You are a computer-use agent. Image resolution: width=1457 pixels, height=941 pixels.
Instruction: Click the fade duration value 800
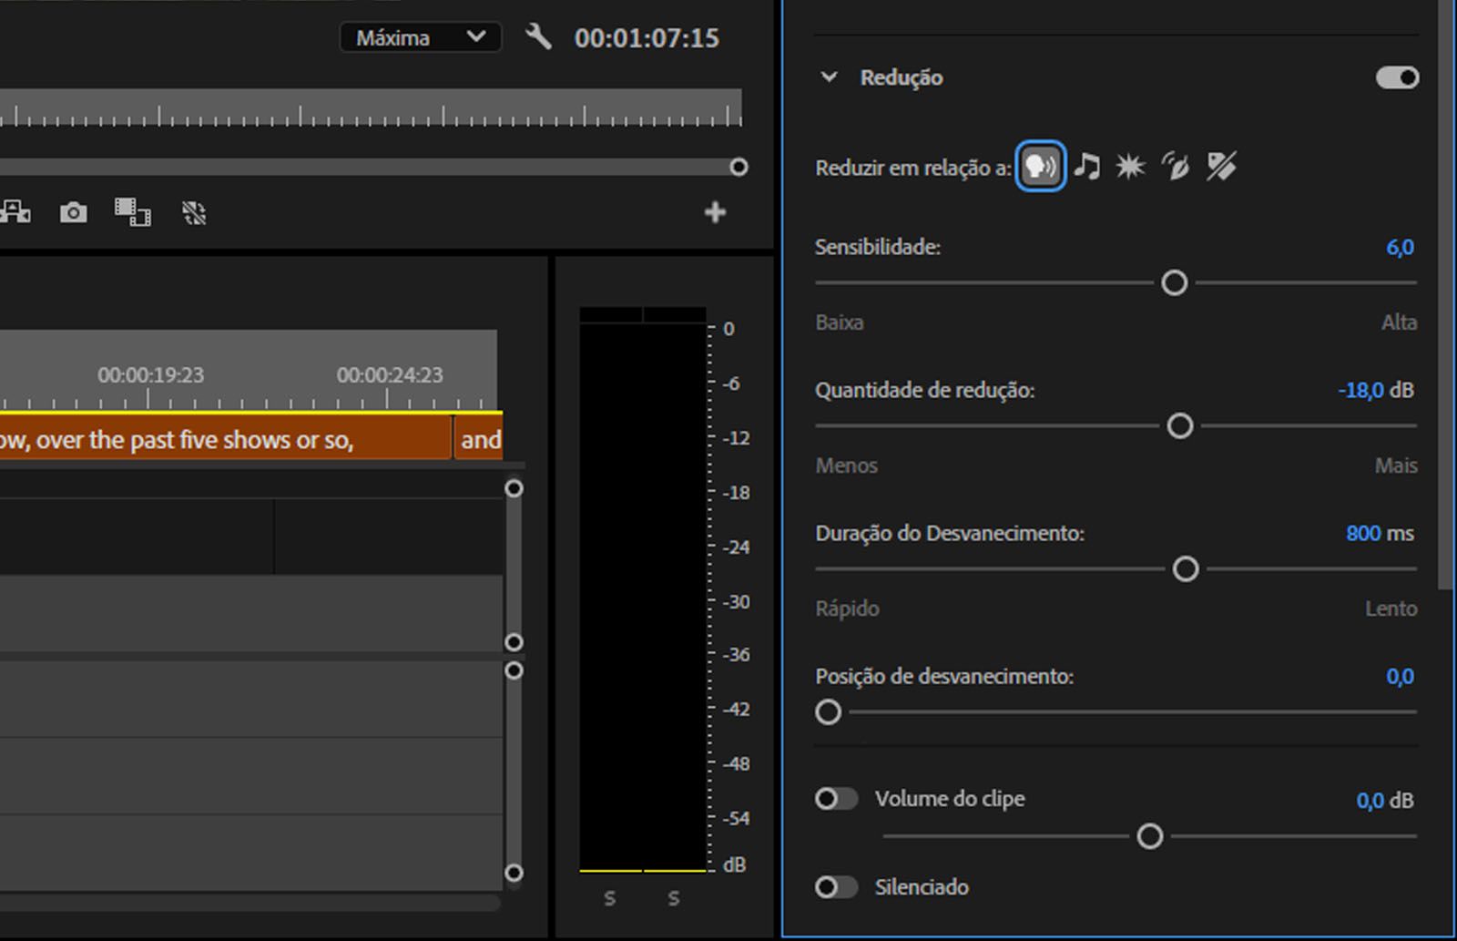[1363, 533]
